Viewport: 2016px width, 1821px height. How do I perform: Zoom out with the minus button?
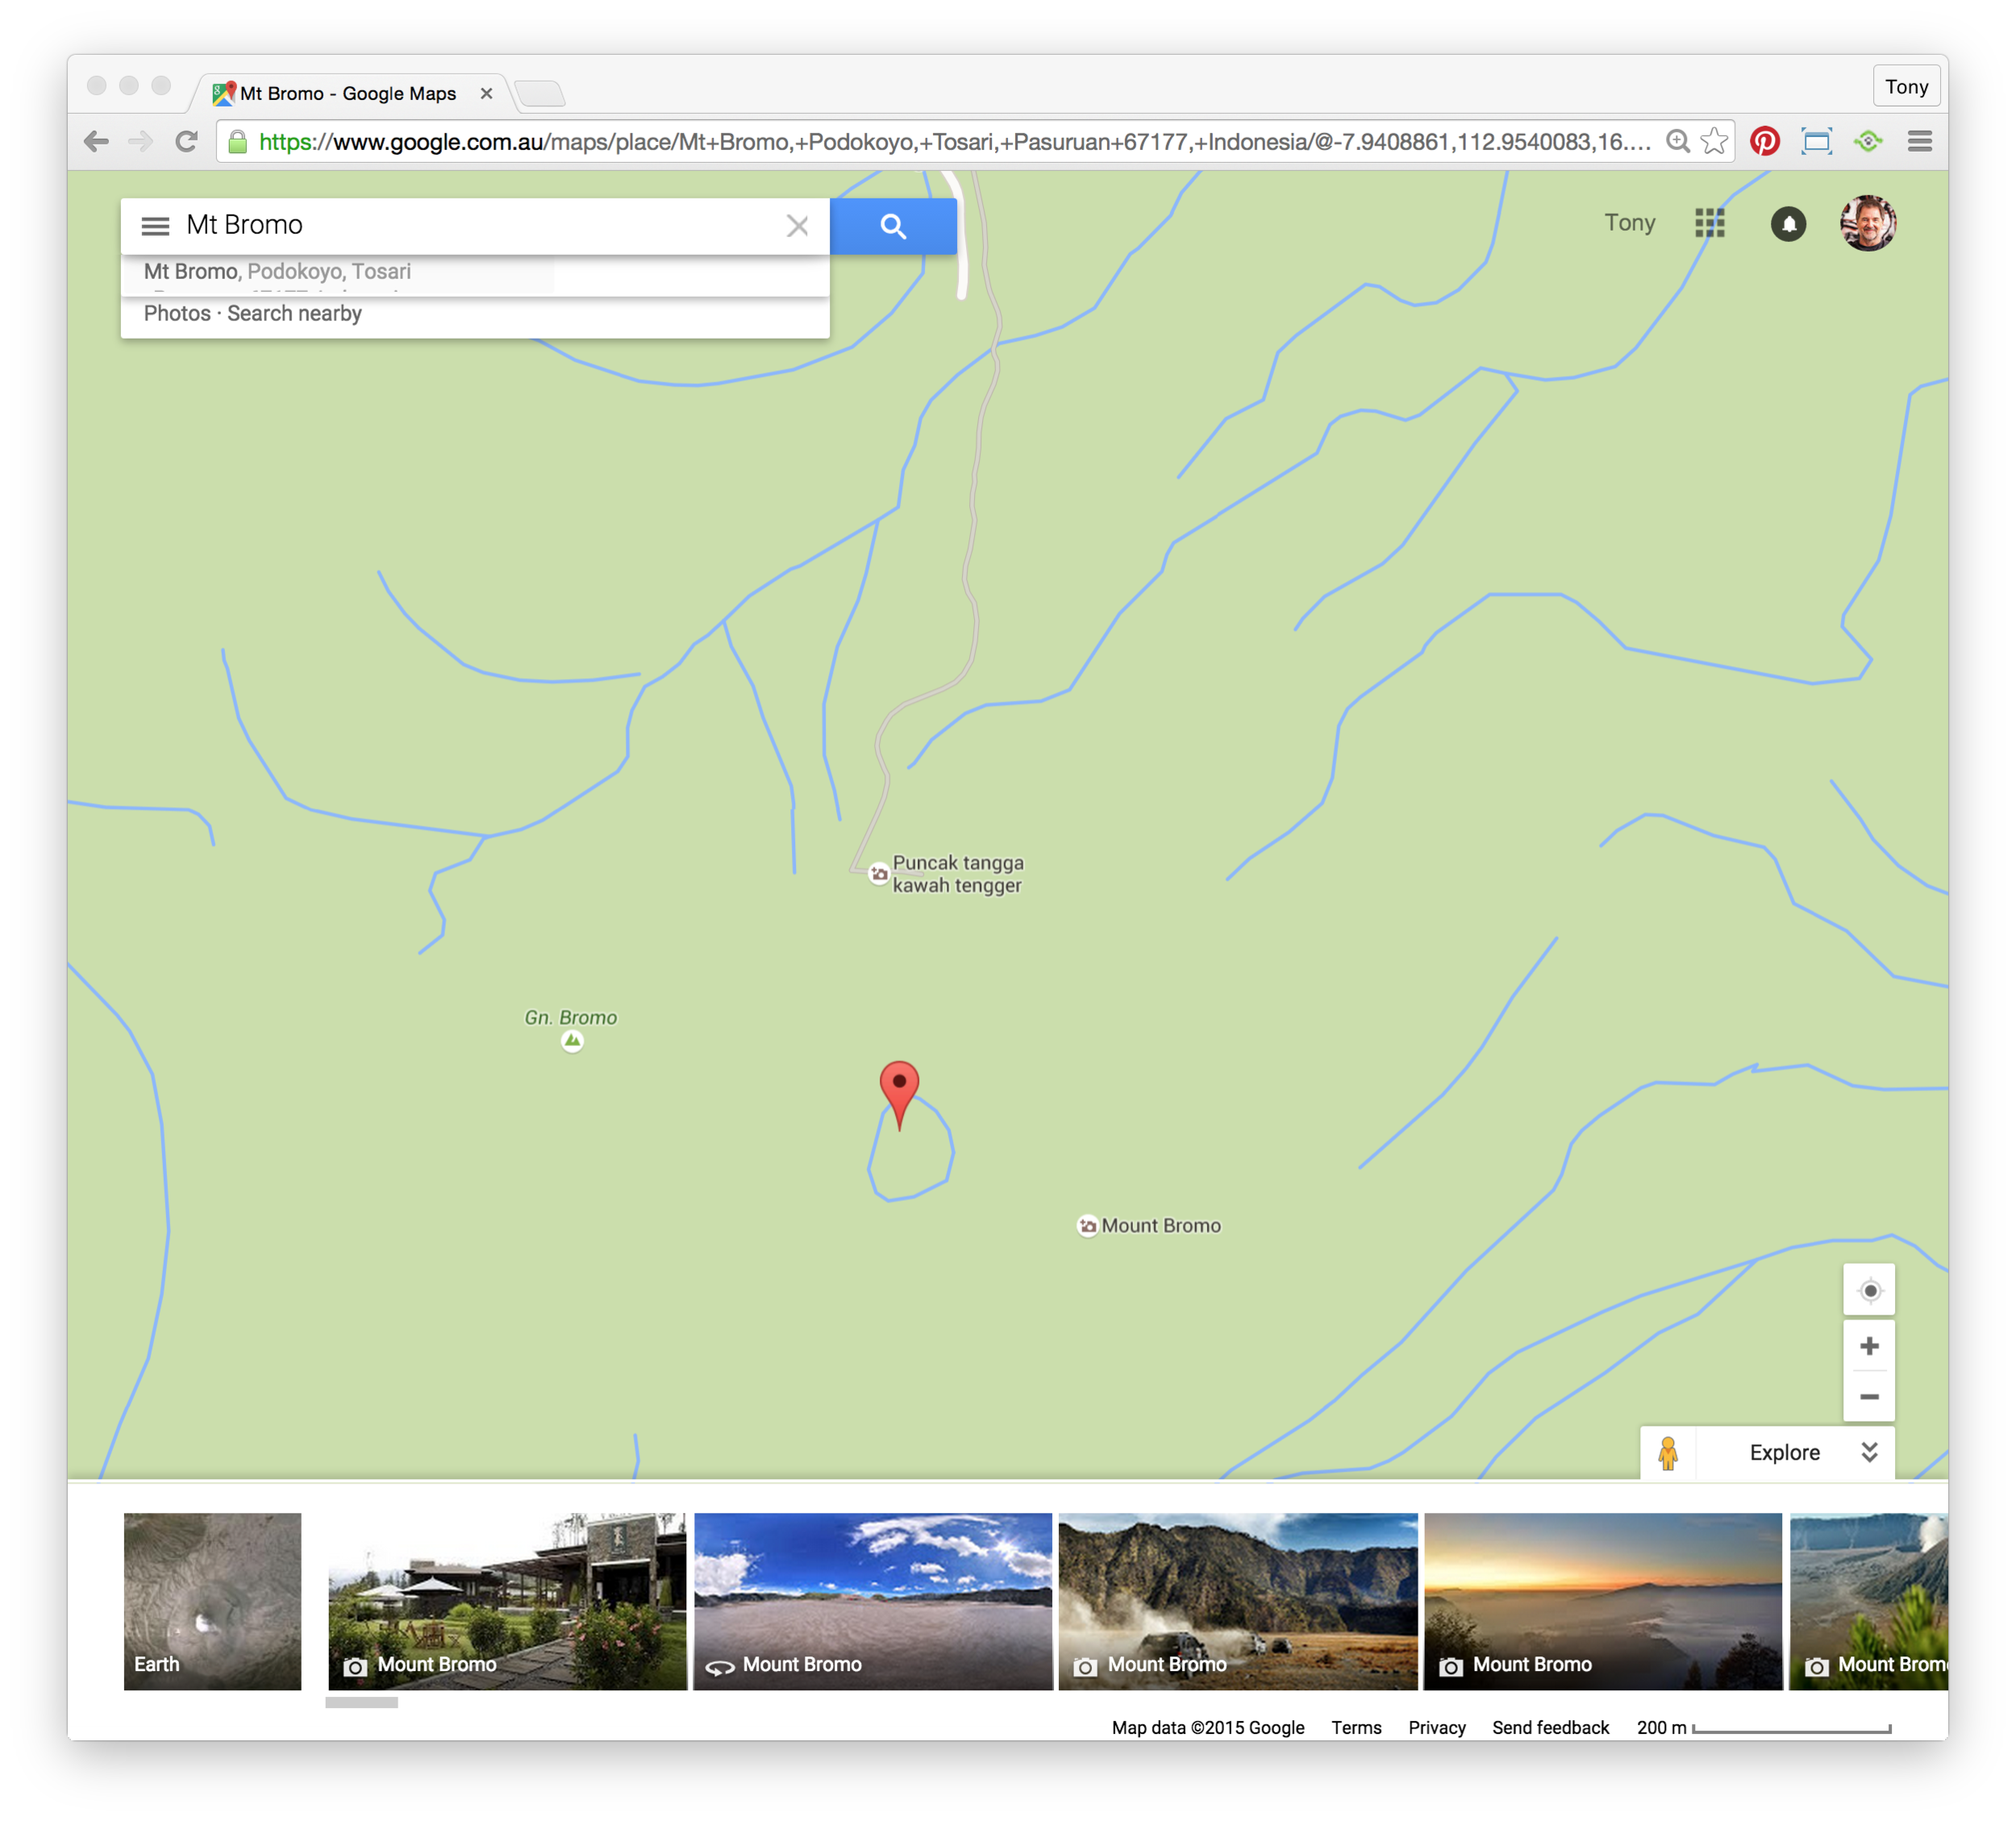coord(1869,1396)
